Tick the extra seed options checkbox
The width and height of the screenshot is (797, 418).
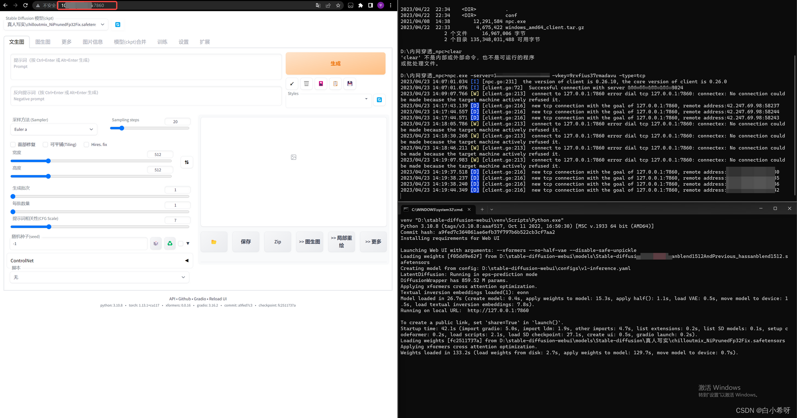point(181,243)
